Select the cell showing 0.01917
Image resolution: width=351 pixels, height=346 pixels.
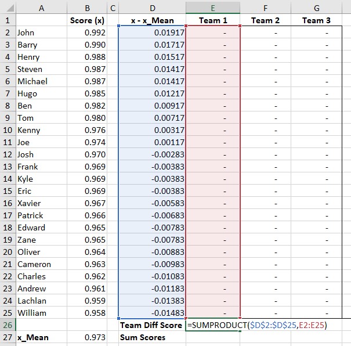tap(152, 33)
